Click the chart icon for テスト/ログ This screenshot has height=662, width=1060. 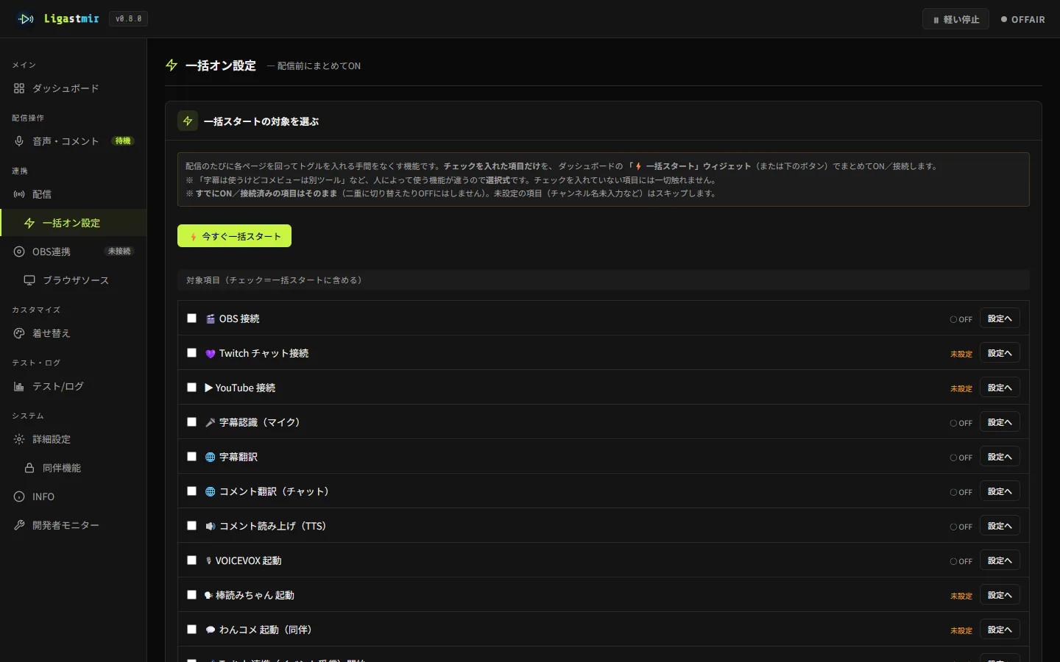point(19,386)
